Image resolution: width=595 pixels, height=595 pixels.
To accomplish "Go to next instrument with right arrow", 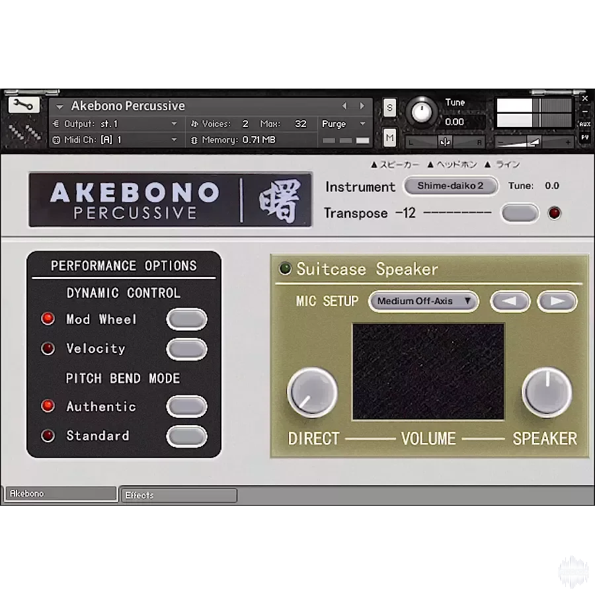I will pos(362,106).
